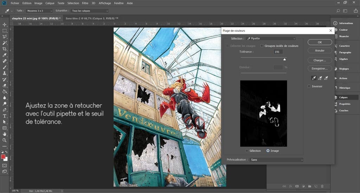Select the Hand tool
360x193 pixels.
coord(4,134)
